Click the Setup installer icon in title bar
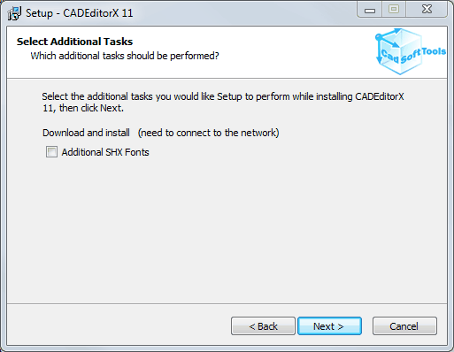The height and width of the screenshot is (352, 454). click(x=14, y=13)
